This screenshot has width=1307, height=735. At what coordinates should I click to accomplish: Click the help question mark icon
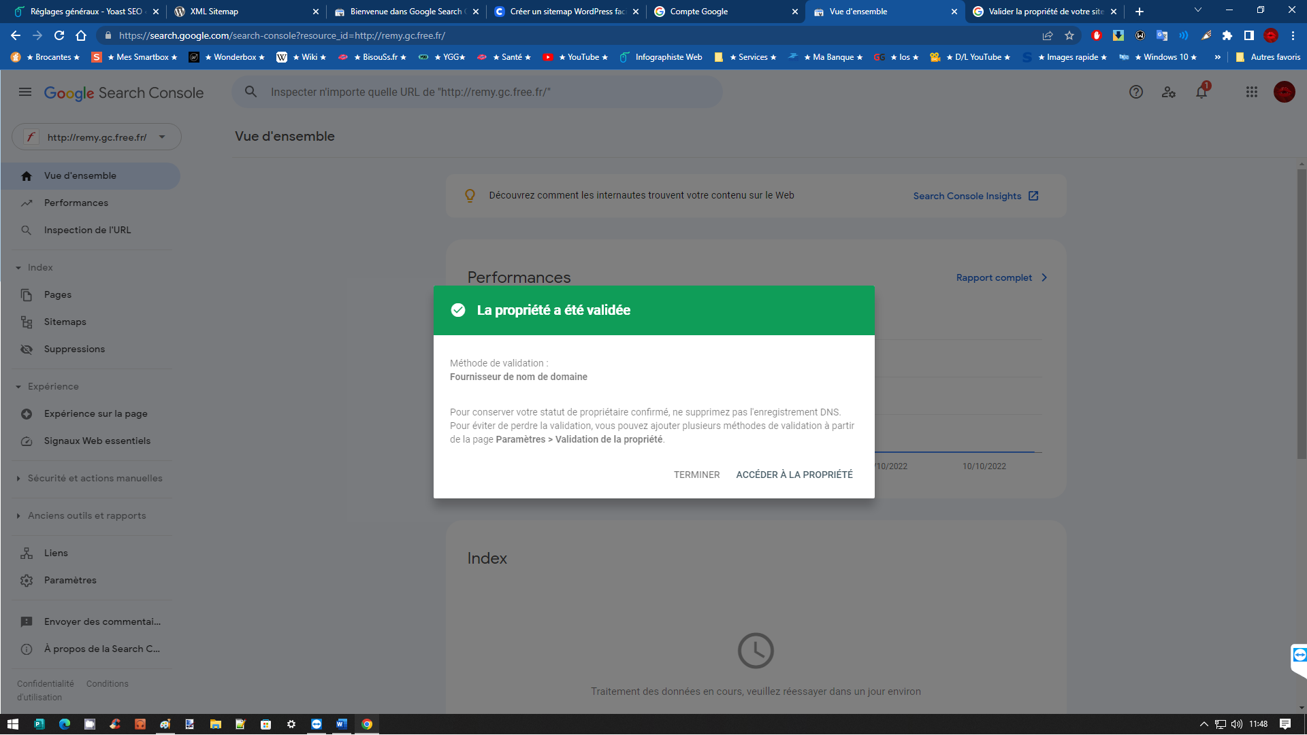(x=1135, y=92)
